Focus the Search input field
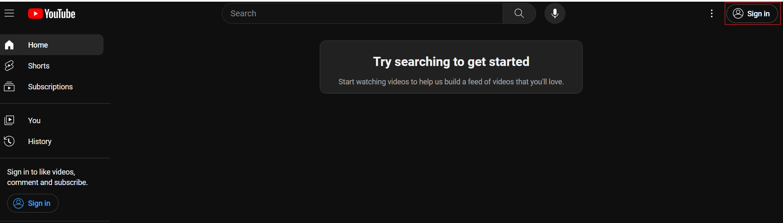Viewport: 783px width, 223px height. point(363,13)
